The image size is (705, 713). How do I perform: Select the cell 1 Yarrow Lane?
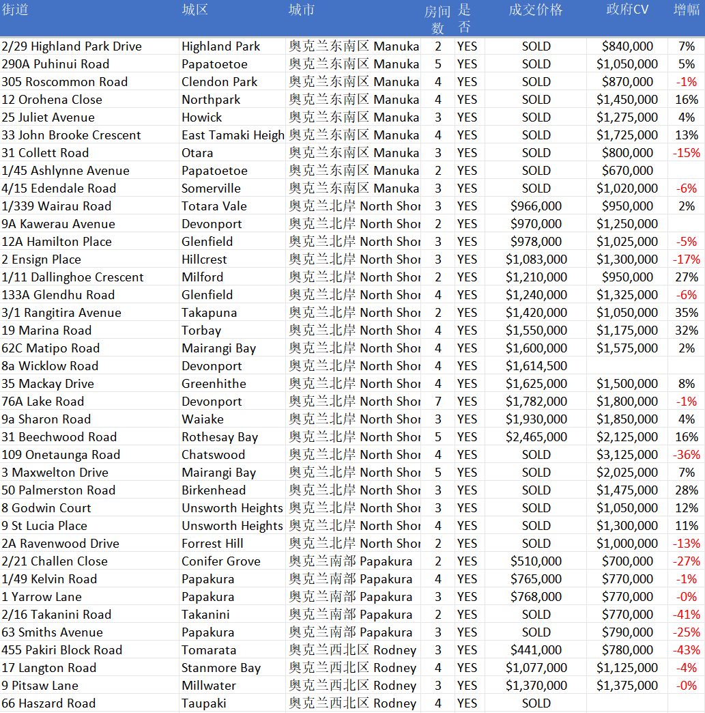pyautogui.click(x=42, y=596)
